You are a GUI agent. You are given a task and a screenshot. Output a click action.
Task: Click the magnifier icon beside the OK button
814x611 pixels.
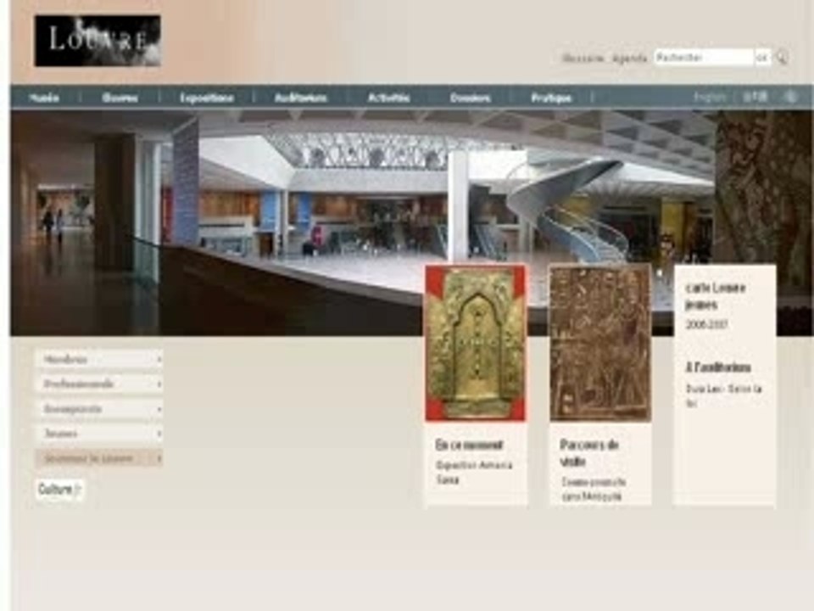(x=783, y=58)
